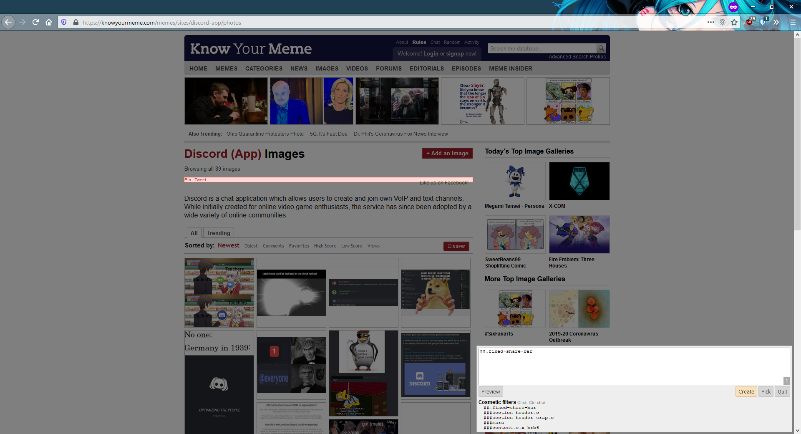The height and width of the screenshot is (434, 801).
Task: Open the Doge screenshot thumbnail
Action: pos(435,292)
